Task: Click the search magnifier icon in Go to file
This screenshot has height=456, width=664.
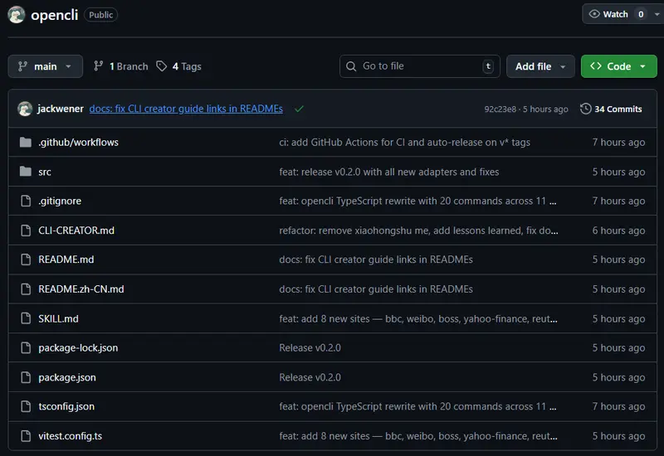Action: (x=351, y=66)
